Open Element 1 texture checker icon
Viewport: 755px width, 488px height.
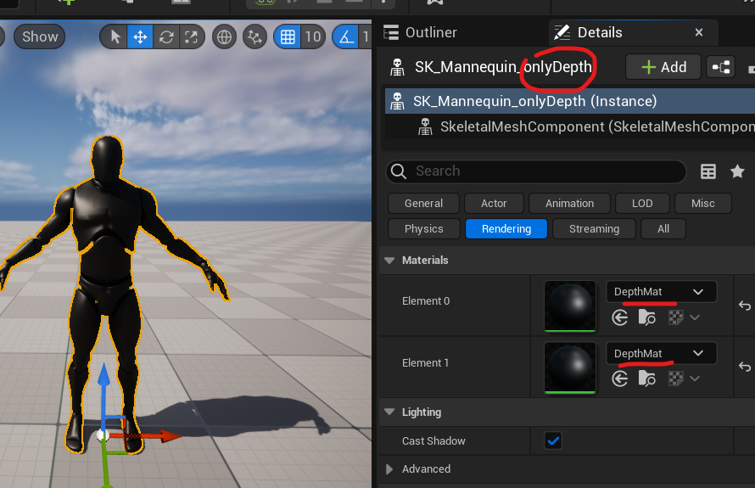point(675,379)
